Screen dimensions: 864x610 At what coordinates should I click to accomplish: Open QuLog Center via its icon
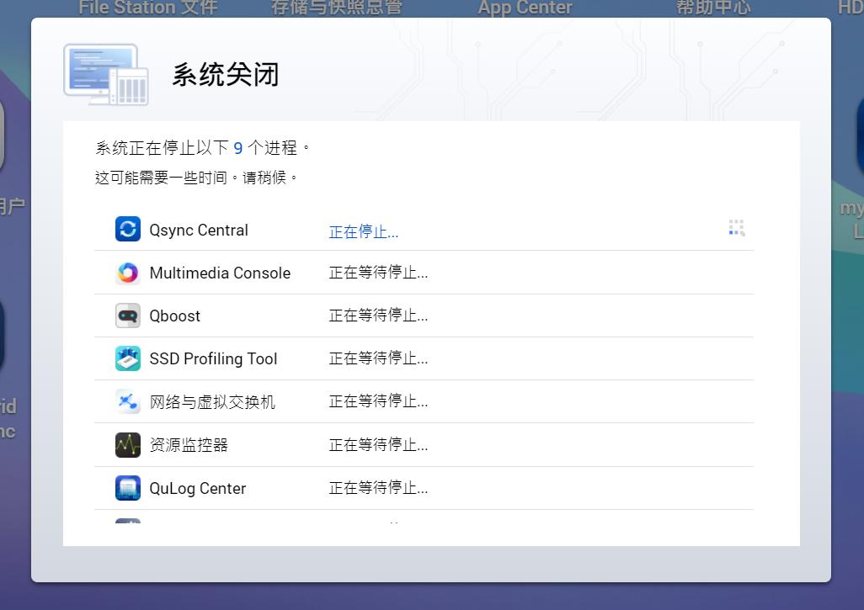[127, 488]
